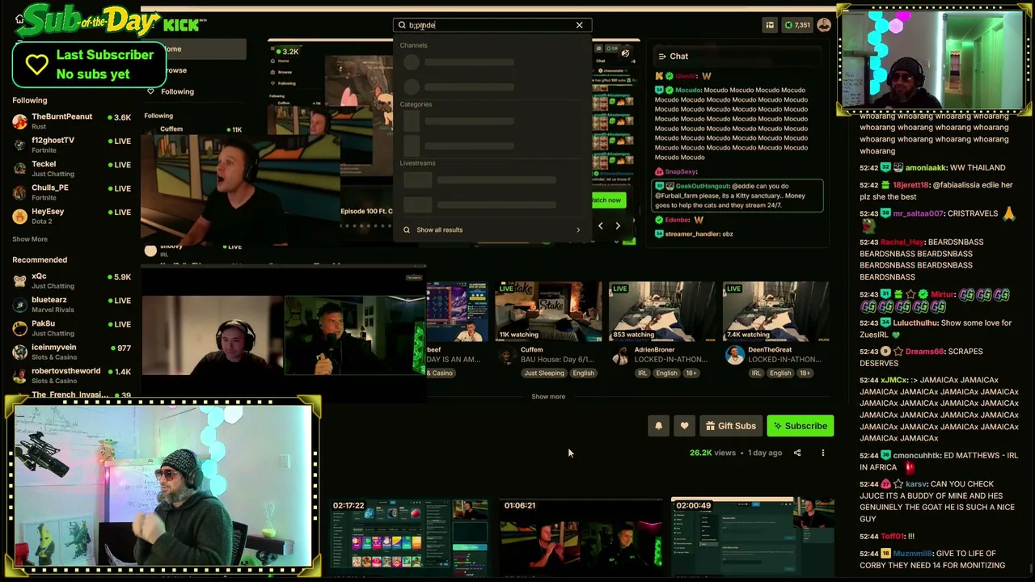Select the English tag under Cuffem
The image size is (1035, 582).
(x=583, y=373)
